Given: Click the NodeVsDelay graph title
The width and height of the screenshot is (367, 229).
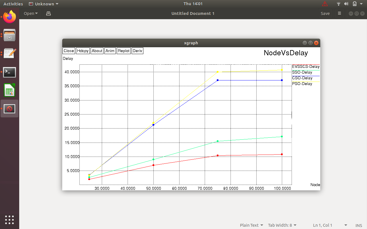Looking at the screenshot, I should 286,53.
